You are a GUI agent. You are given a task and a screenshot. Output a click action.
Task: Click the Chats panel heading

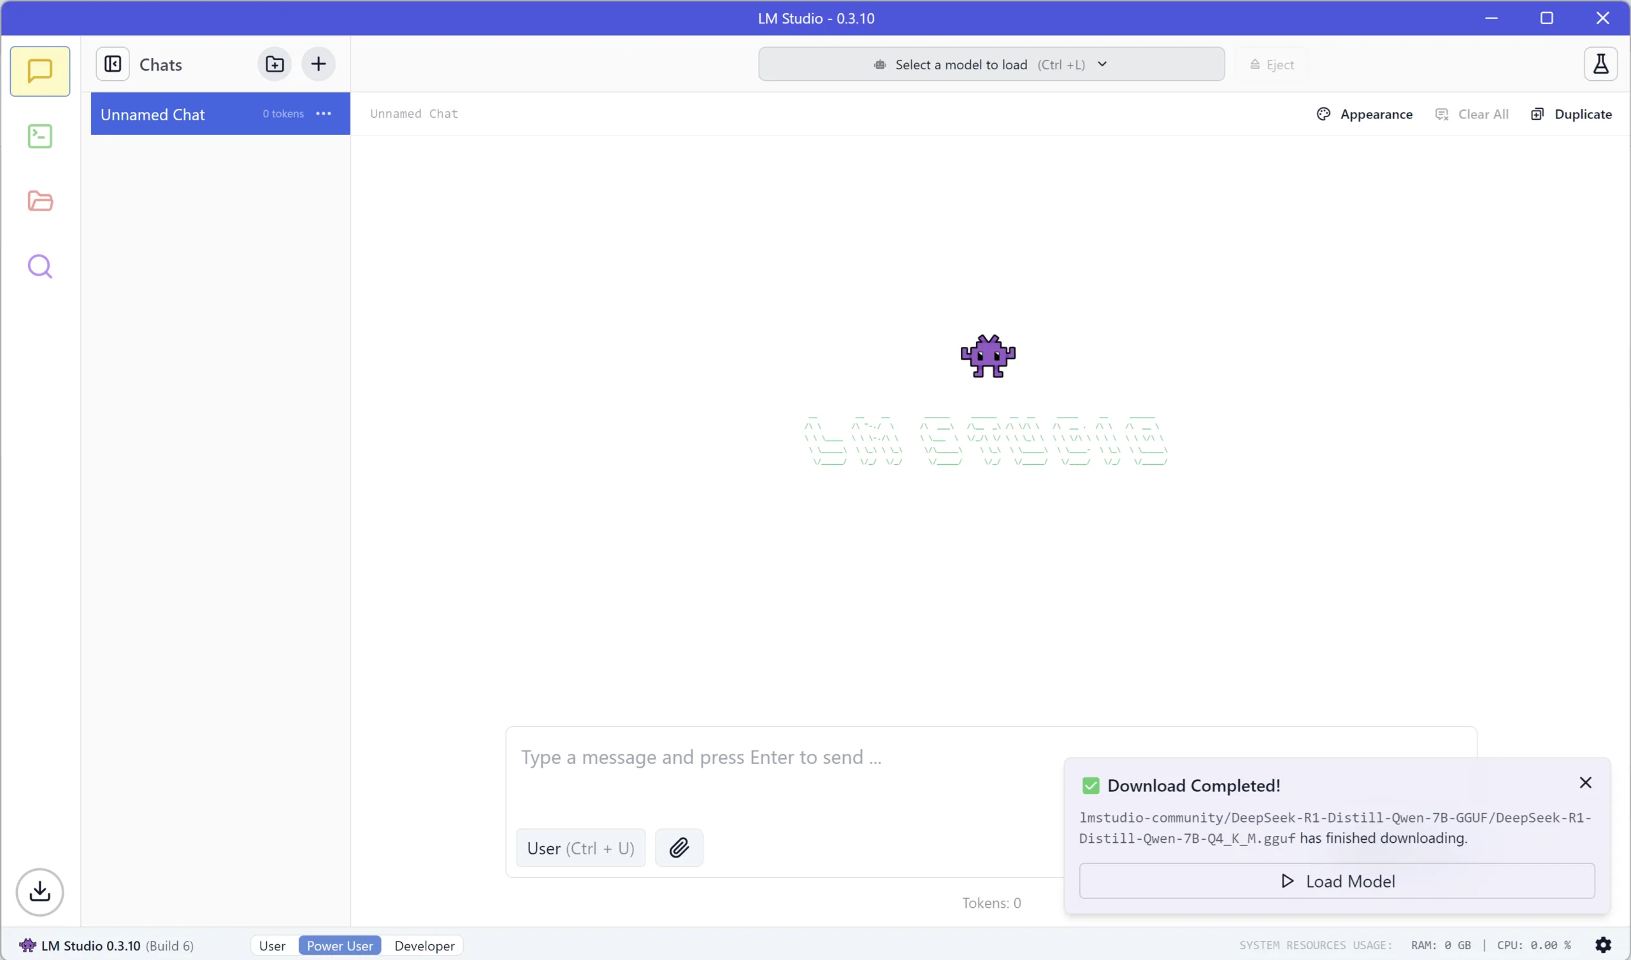[161, 65]
